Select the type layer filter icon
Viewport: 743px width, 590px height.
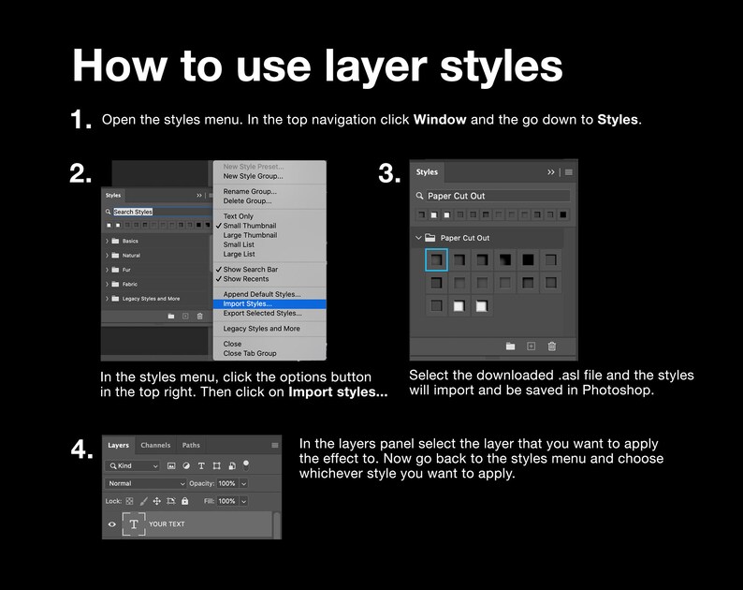[201, 465]
